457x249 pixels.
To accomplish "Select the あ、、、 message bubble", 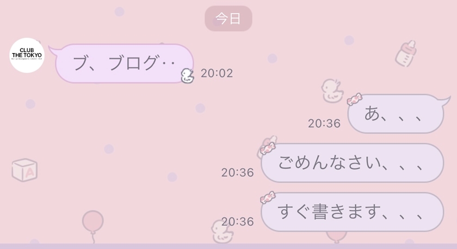I will click(x=397, y=113).
